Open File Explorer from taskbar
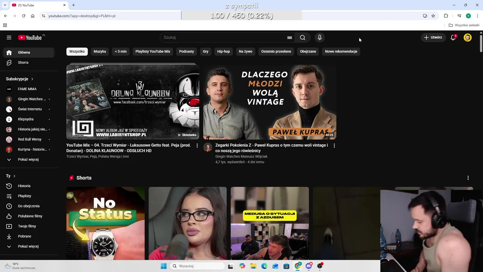The image size is (483, 272). pos(253,266)
